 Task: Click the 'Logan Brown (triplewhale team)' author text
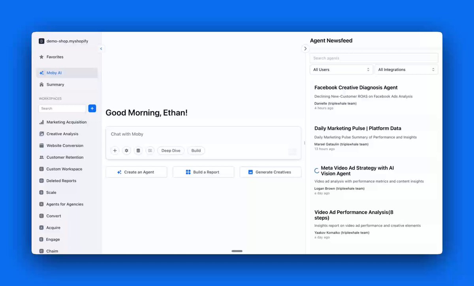339,189
